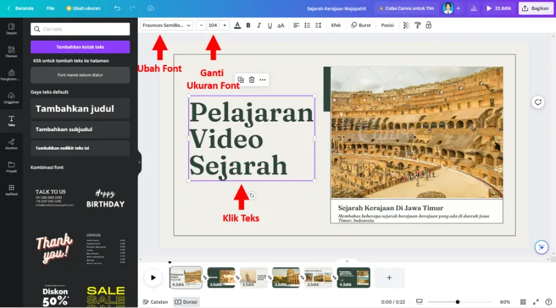Open the Aplikasi apps grid

[x=11, y=190]
